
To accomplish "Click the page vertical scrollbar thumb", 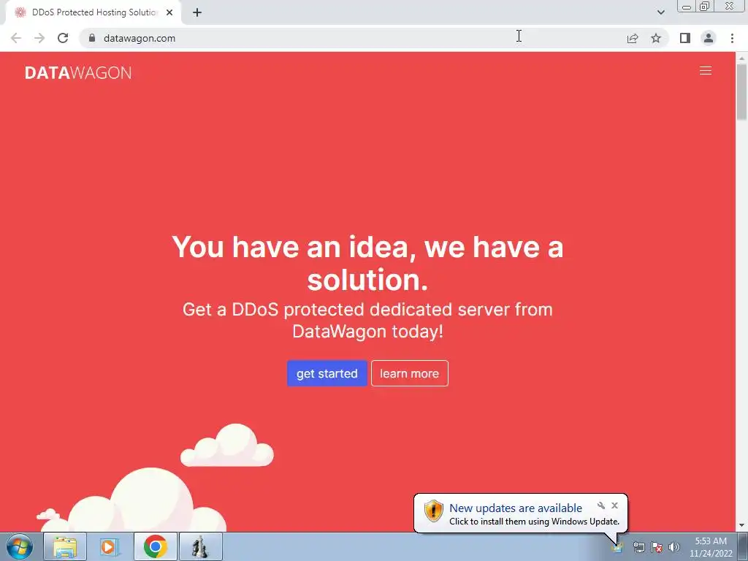I will (741, 91).
